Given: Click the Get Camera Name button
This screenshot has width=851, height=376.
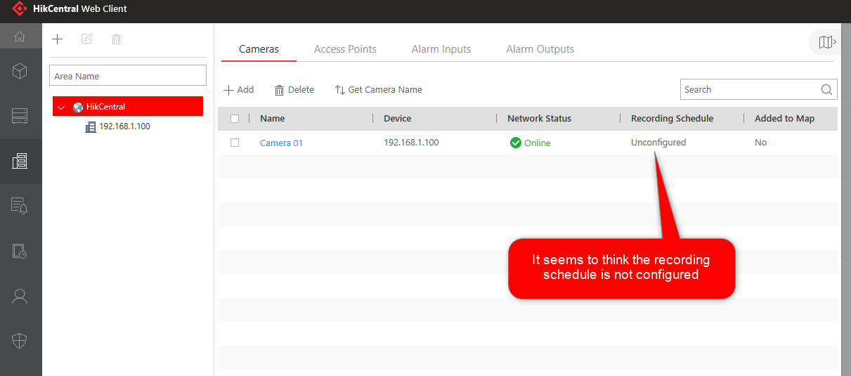Looking at the screenshot, I should (378, 90).
